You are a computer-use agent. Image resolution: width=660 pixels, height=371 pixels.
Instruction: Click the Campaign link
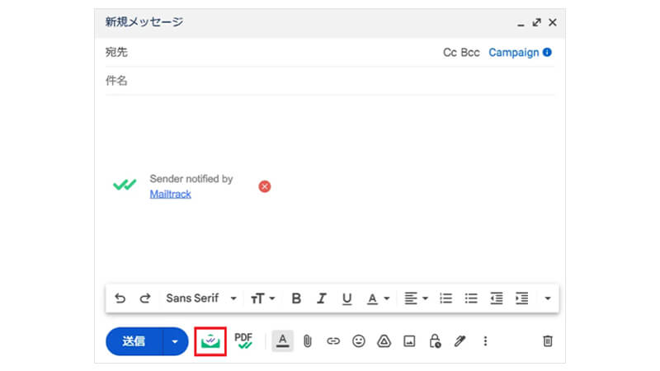513,53
